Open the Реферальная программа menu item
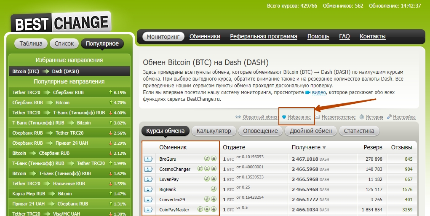 tap(264, 36)
